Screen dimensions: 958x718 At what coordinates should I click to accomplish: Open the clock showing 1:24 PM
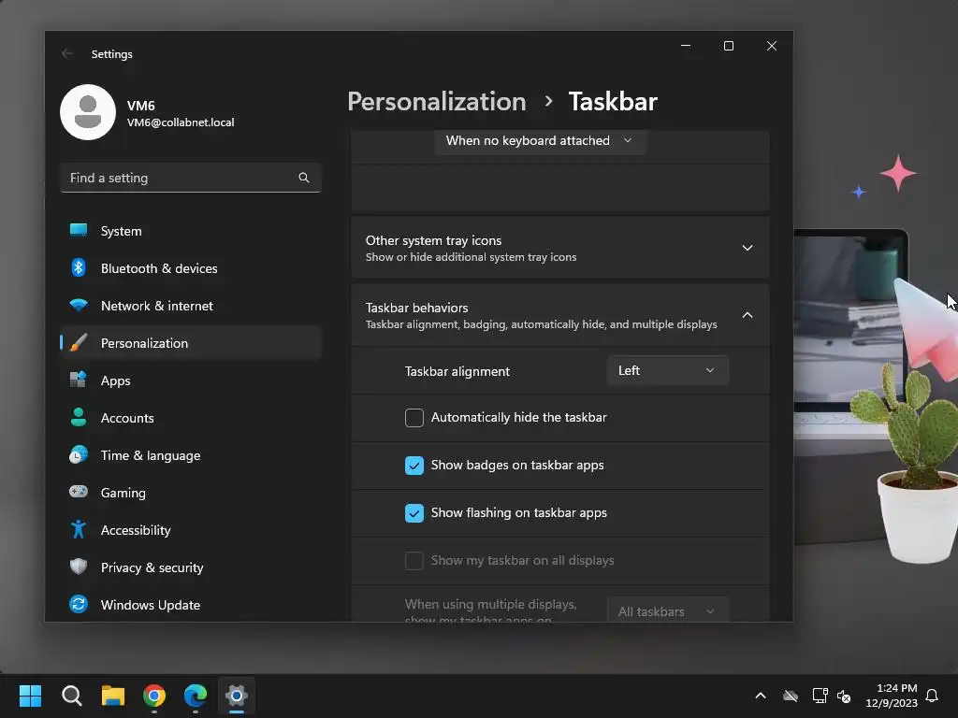[x=892, y=696]
